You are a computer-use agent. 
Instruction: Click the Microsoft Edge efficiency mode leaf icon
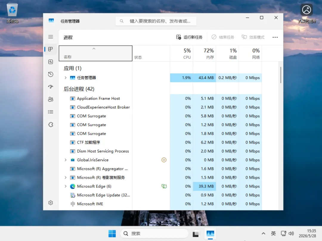coord(164,186)
